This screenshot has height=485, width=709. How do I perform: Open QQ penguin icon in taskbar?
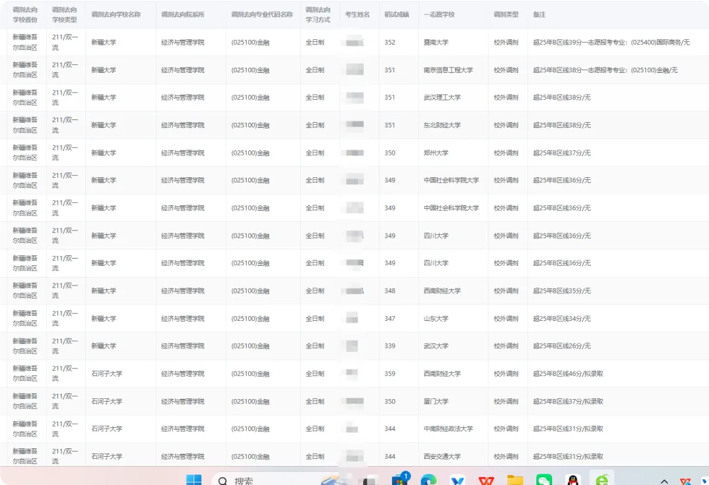[573, 480]
